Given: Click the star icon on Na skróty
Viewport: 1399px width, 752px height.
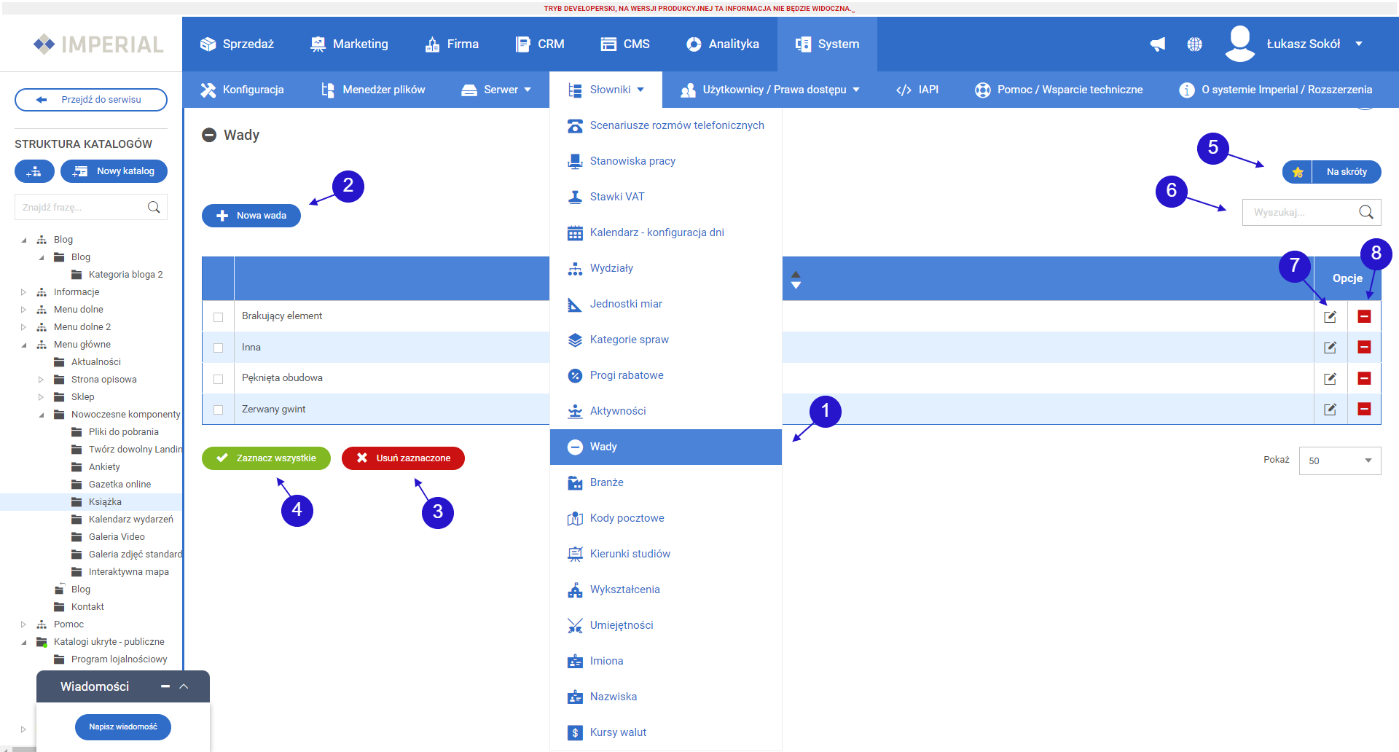Looking at the screenshot, I should click(1297, 172).
